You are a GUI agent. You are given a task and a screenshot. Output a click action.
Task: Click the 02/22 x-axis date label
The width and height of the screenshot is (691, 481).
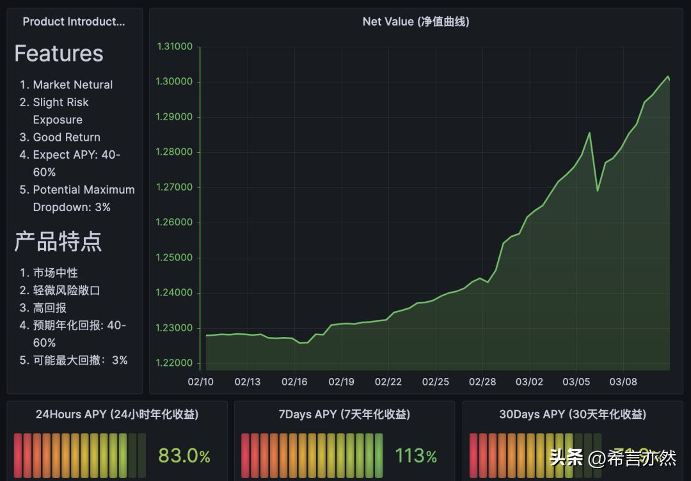pyautogui.click(x=388, y=382)
